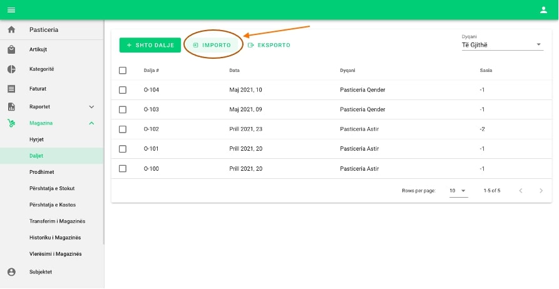Viewport: 559px width, 289px height.
Task: Click the Shto Dalje button
Action: 150,45
